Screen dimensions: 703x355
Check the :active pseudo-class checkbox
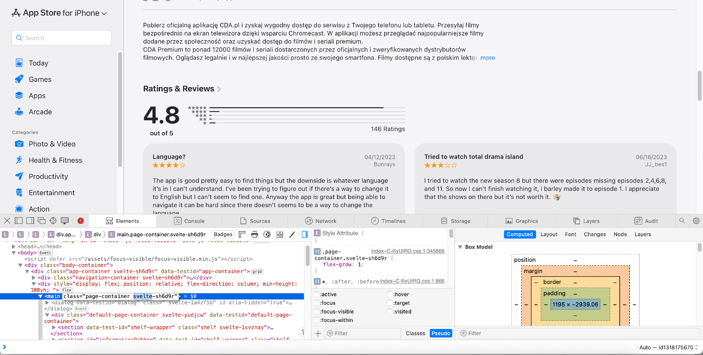(x=316, y=295)
